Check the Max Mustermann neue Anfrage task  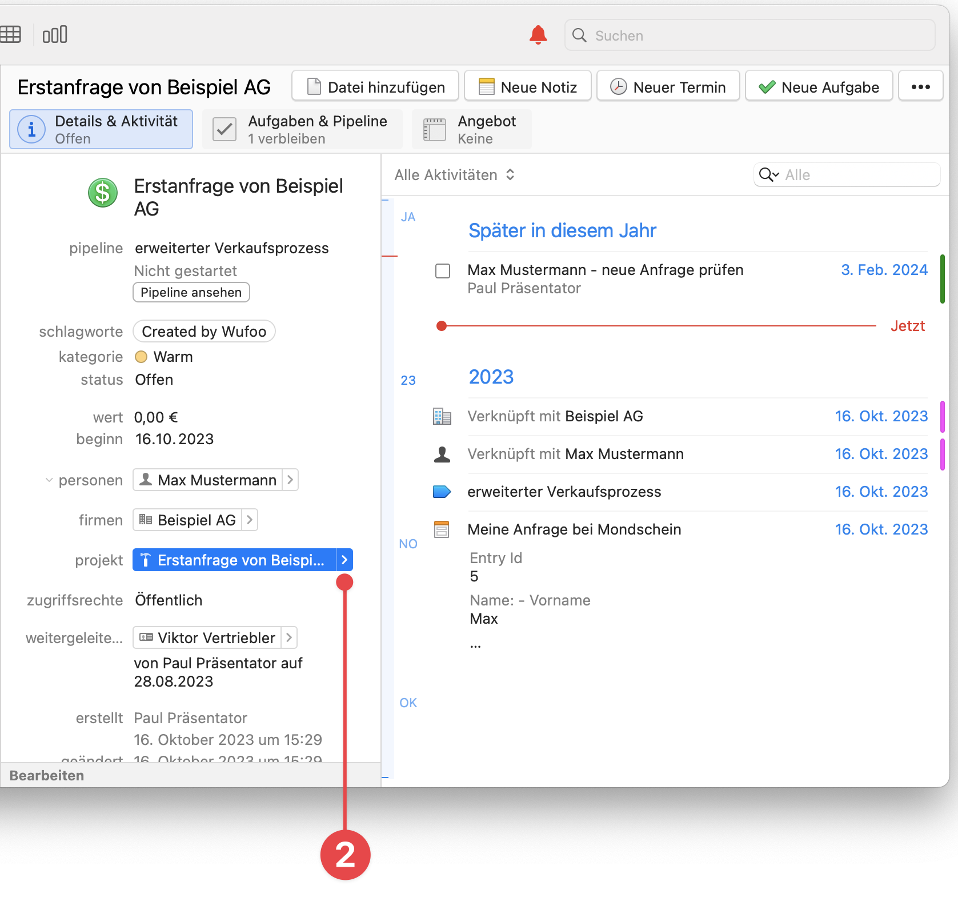tap(443, 270)
